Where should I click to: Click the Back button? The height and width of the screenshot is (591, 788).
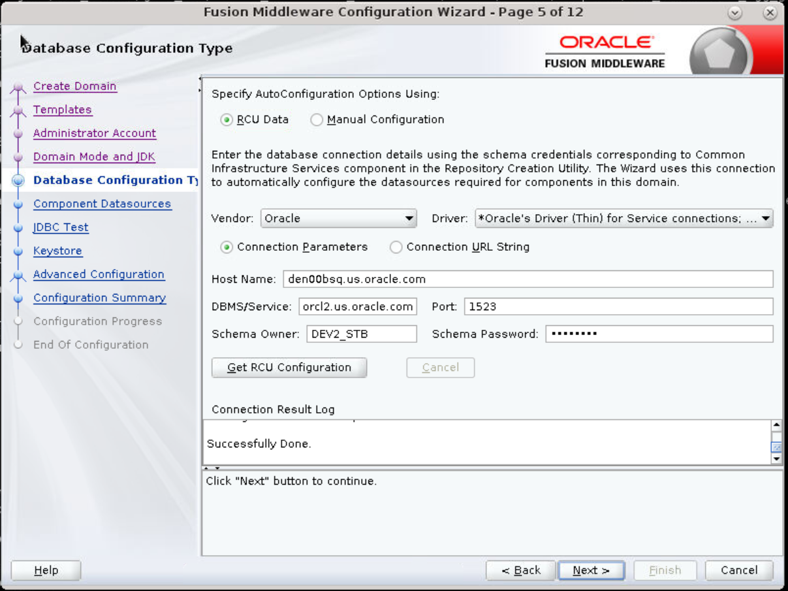(520, 570)
